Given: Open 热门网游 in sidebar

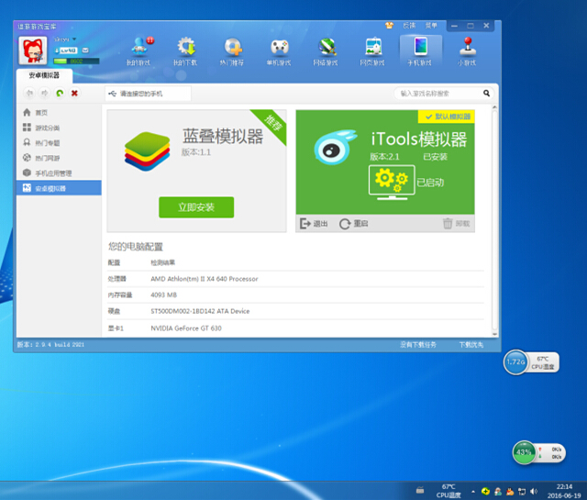Looking at the screenshot, I should pyautogui.click(x=59, y=158).
